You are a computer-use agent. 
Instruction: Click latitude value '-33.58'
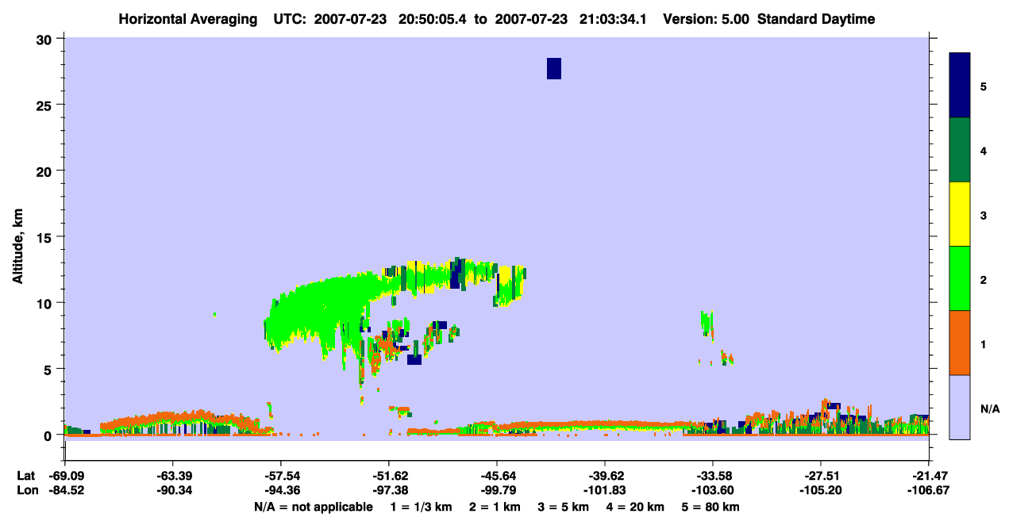click(713, 476)
